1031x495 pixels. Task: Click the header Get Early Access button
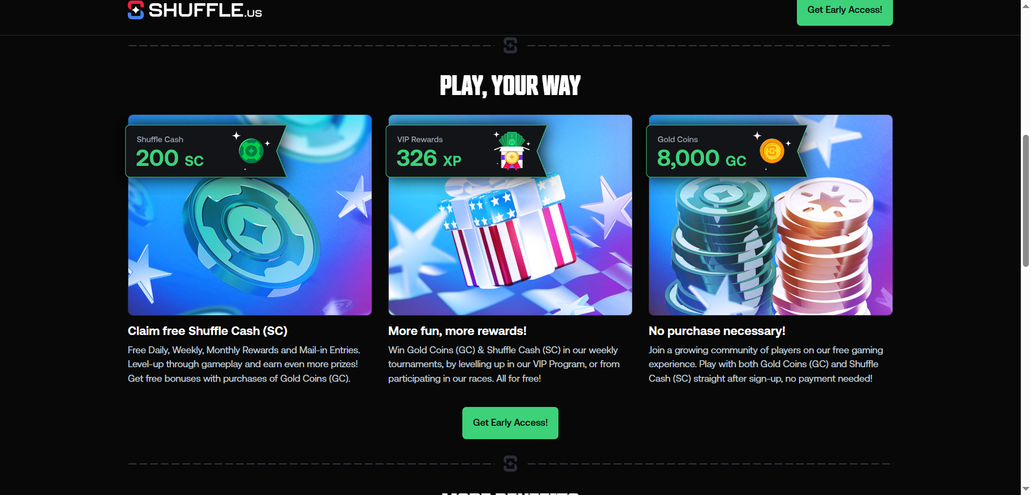pos(845,11)
